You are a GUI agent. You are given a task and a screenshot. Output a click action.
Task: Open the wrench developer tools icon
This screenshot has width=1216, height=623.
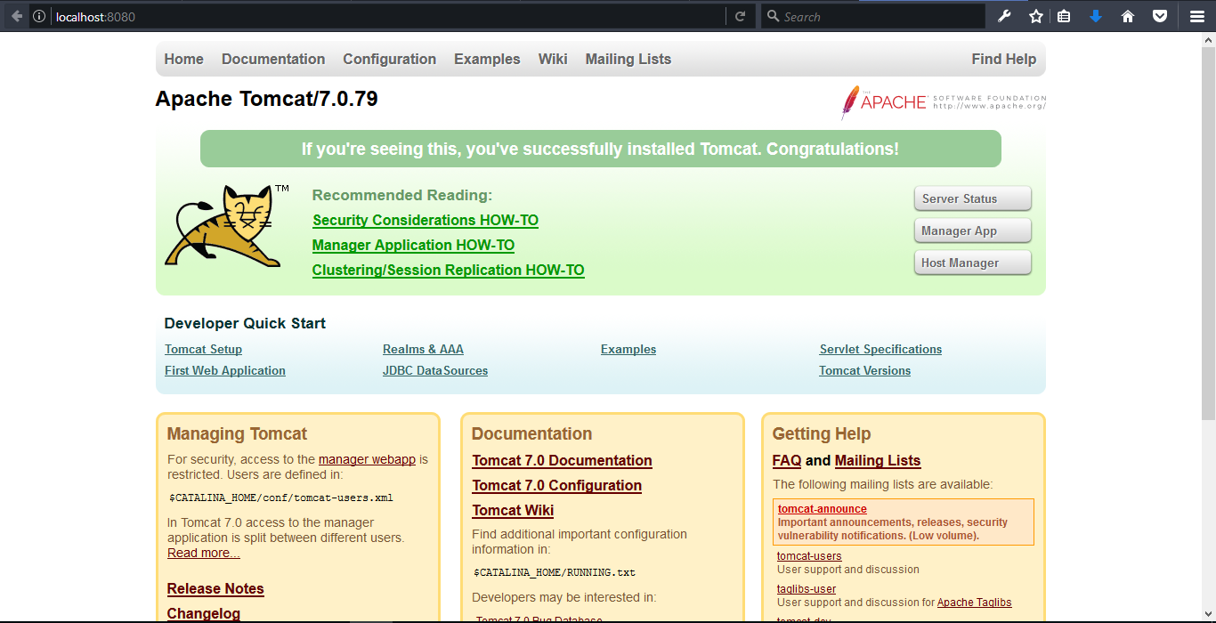coord(1004,16)
